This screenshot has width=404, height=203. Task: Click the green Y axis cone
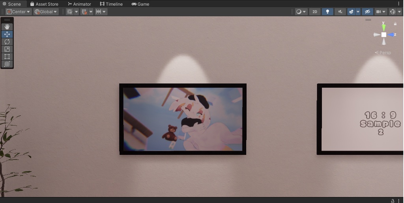tap(384, 28)
